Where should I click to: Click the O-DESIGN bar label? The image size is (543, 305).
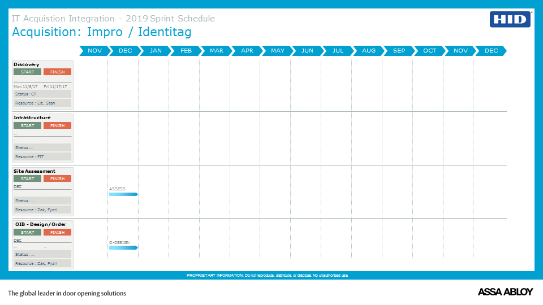point(119,242)
